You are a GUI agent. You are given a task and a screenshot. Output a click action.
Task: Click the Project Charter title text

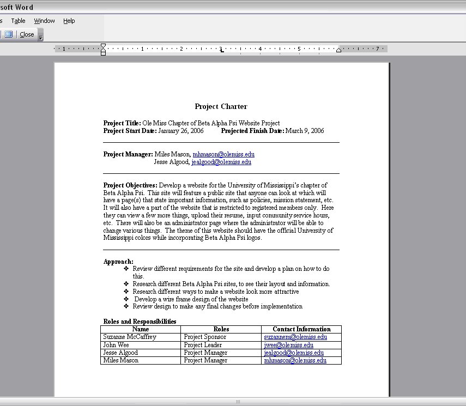point(221,107)
